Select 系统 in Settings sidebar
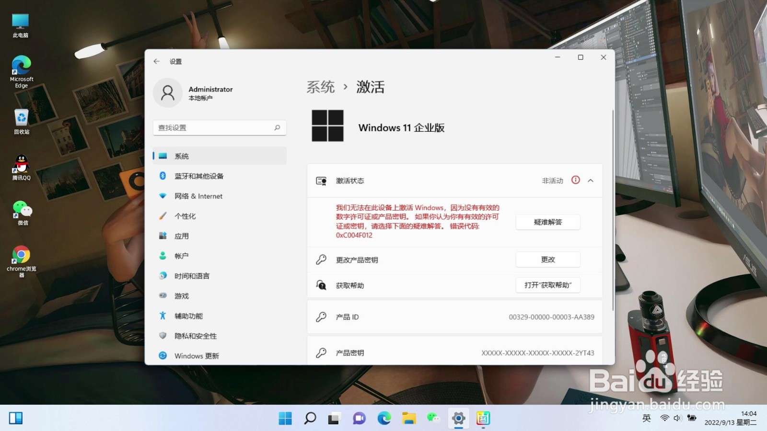The height and width of the screenshot is (431, 767). point(220,156)
